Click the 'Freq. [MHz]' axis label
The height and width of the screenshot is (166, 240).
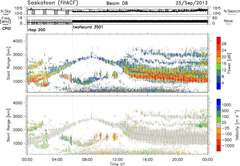6,20
